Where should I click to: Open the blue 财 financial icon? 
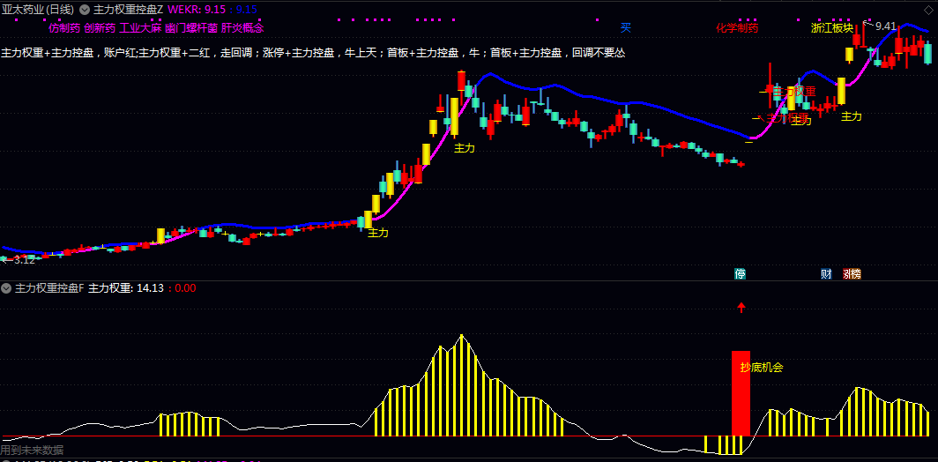point(826,274)
